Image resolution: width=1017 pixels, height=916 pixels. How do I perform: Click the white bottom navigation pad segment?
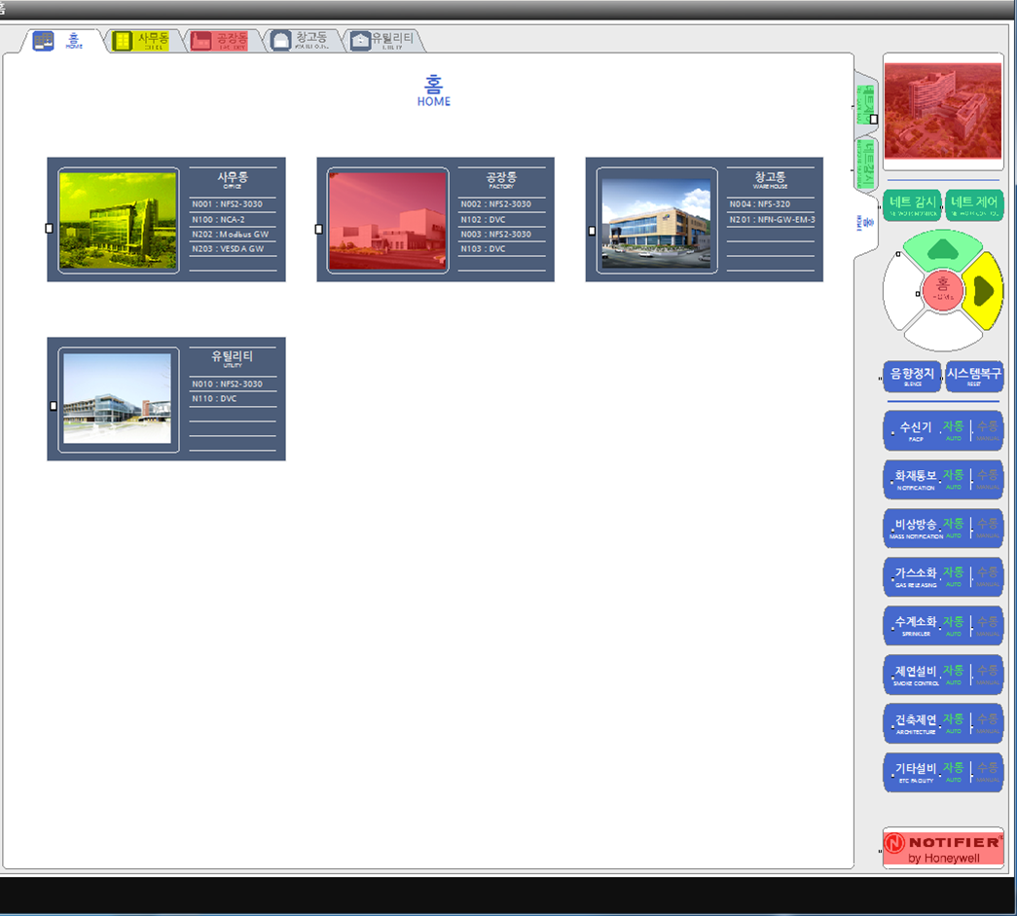pos(942,333)
